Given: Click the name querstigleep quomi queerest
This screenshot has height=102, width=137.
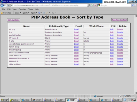Looking at the screenshot, I should 22,44.
